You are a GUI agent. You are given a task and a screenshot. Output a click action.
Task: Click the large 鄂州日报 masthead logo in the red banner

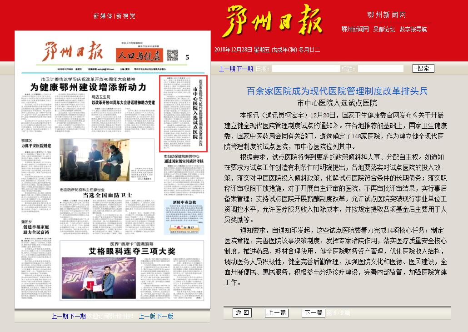274,21
